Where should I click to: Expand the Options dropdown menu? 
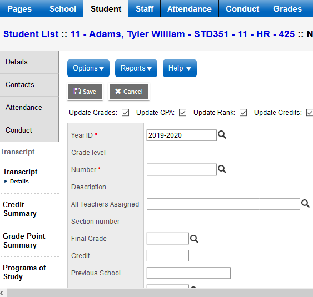[x=88, y=68]
